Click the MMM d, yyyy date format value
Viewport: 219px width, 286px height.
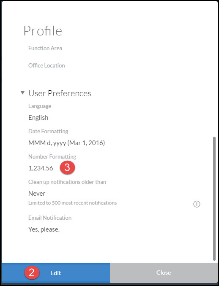tap(66, 143)
